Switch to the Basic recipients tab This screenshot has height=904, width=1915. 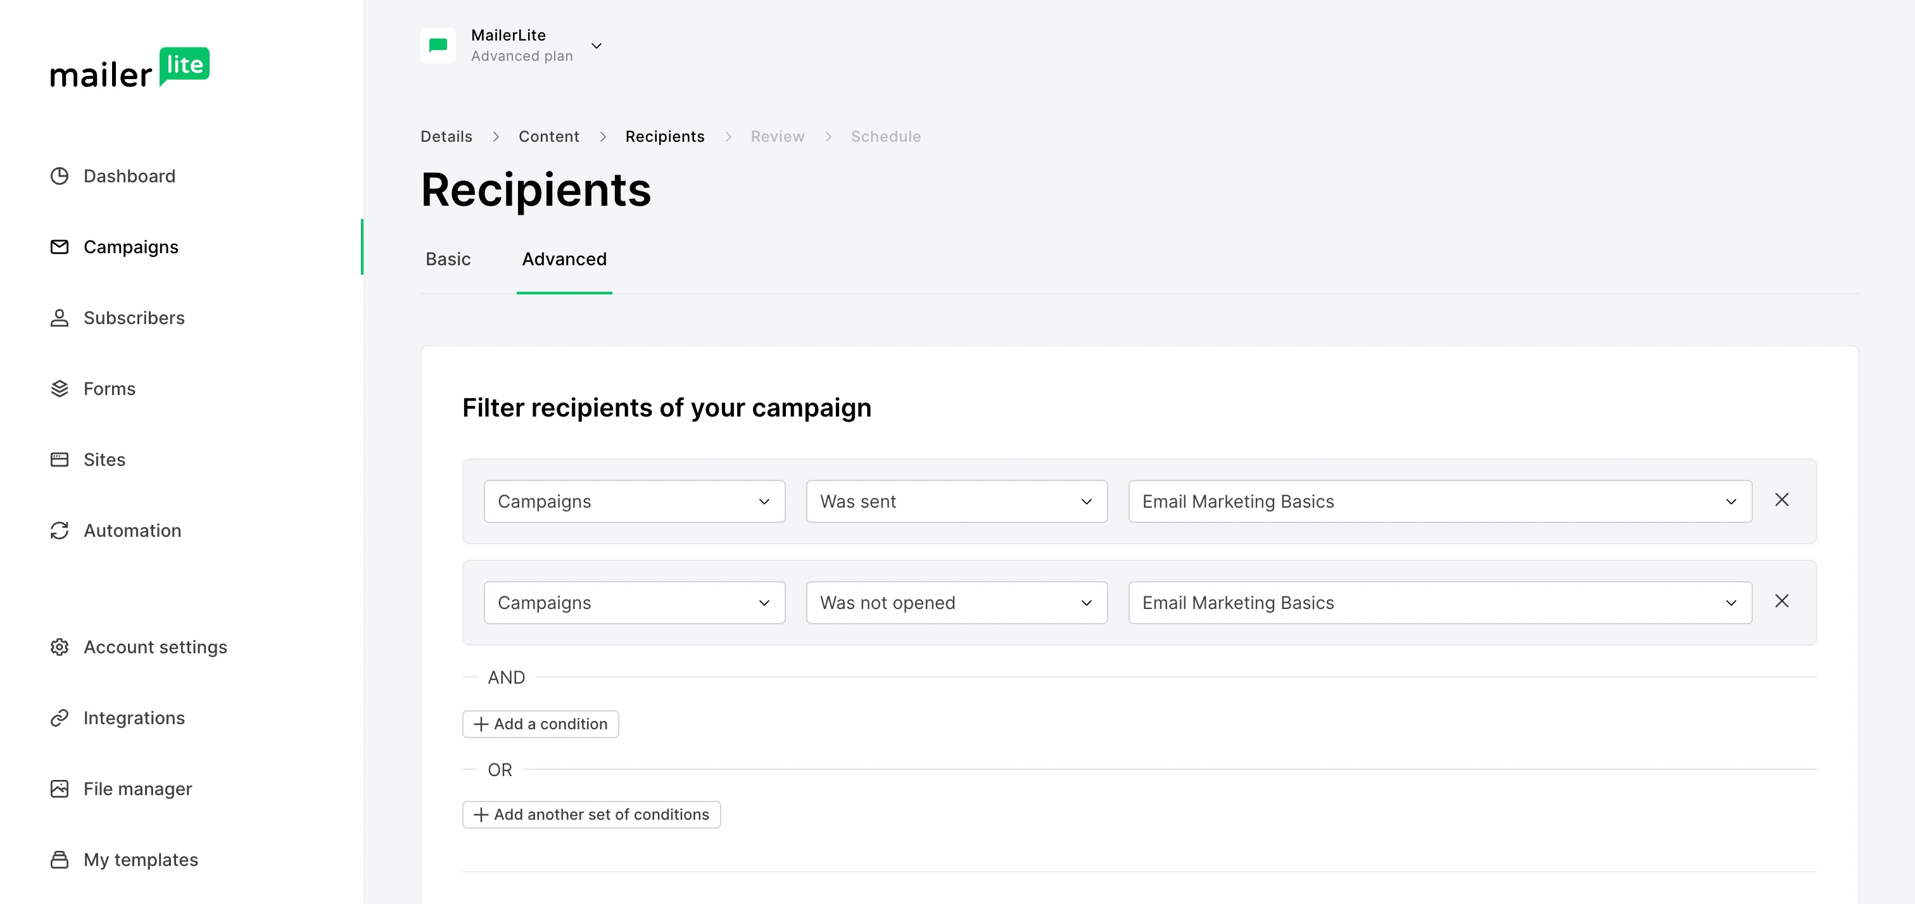pyautogui.click(x=448, y=260)
